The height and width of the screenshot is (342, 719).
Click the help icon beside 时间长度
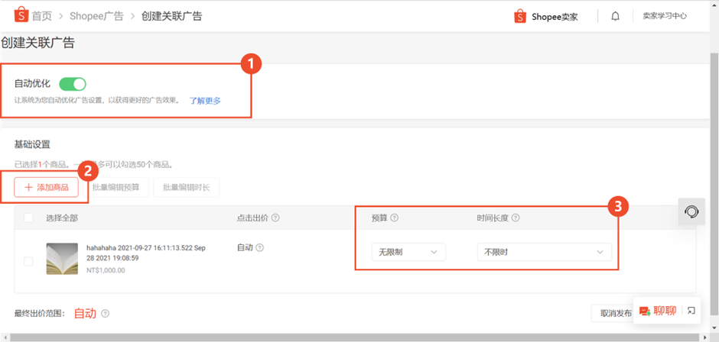[x=516, y=218]
